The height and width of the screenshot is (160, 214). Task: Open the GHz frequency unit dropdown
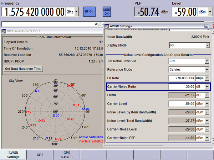click(72, 12)
